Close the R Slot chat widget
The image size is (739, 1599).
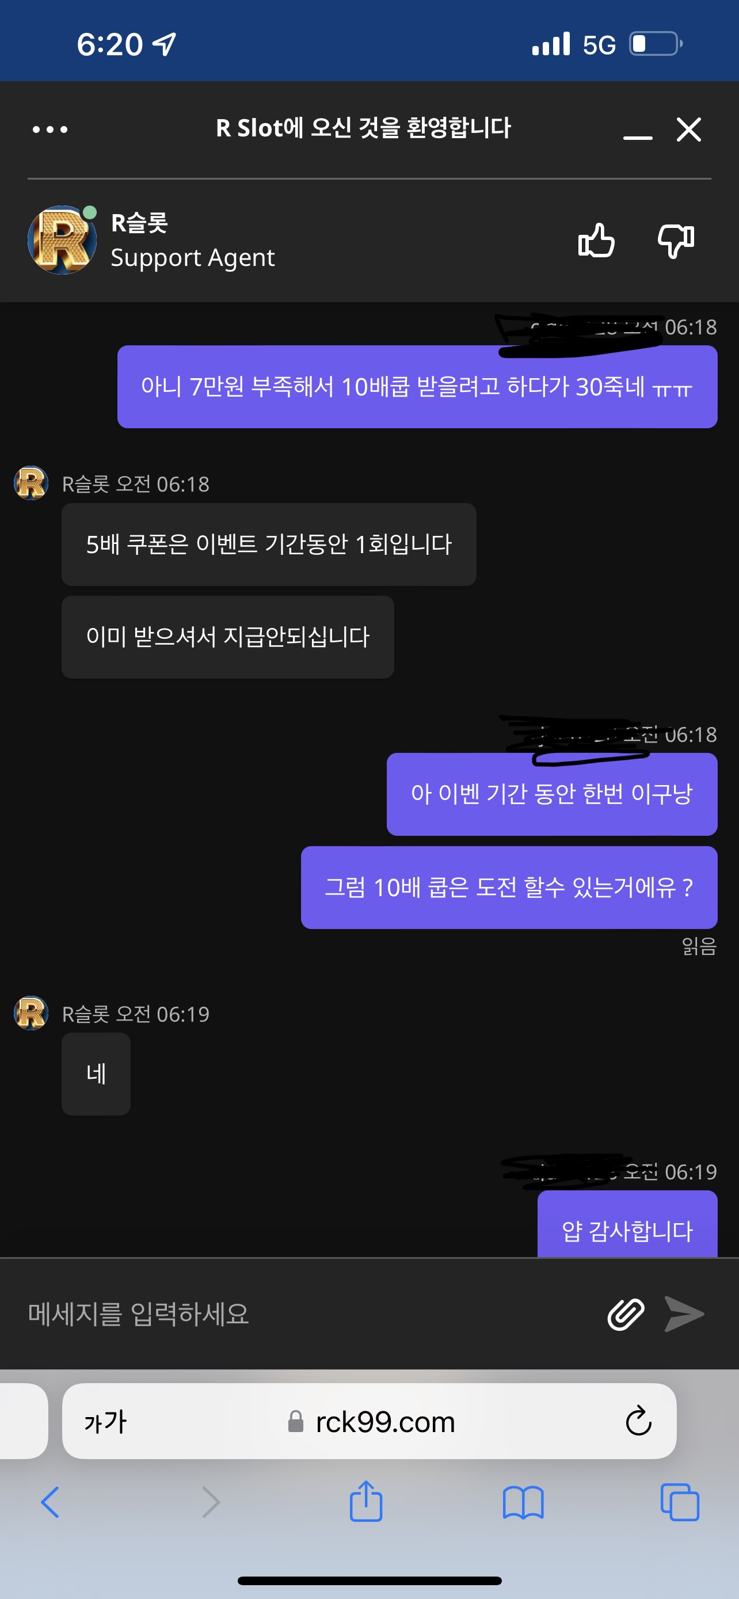[x=689, y=129]
